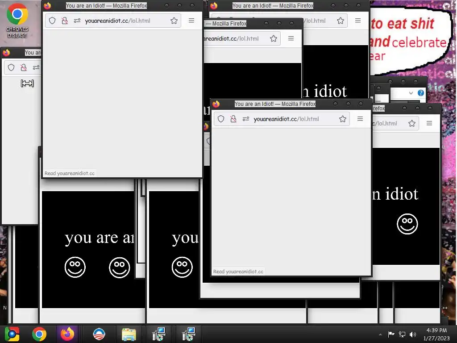Click the address bar URL in the top-left Firefox window
The height and width of the screenshot is (343, 457).
[x=117, y=21]
